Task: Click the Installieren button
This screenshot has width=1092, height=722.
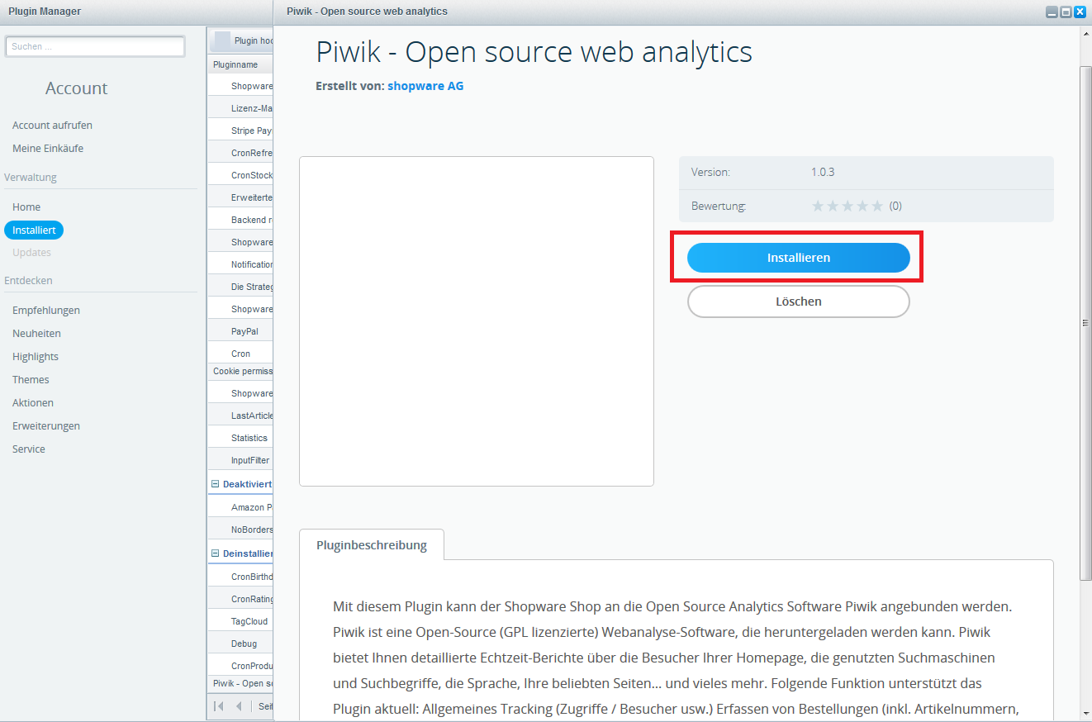Action: (x=798, y=258)
